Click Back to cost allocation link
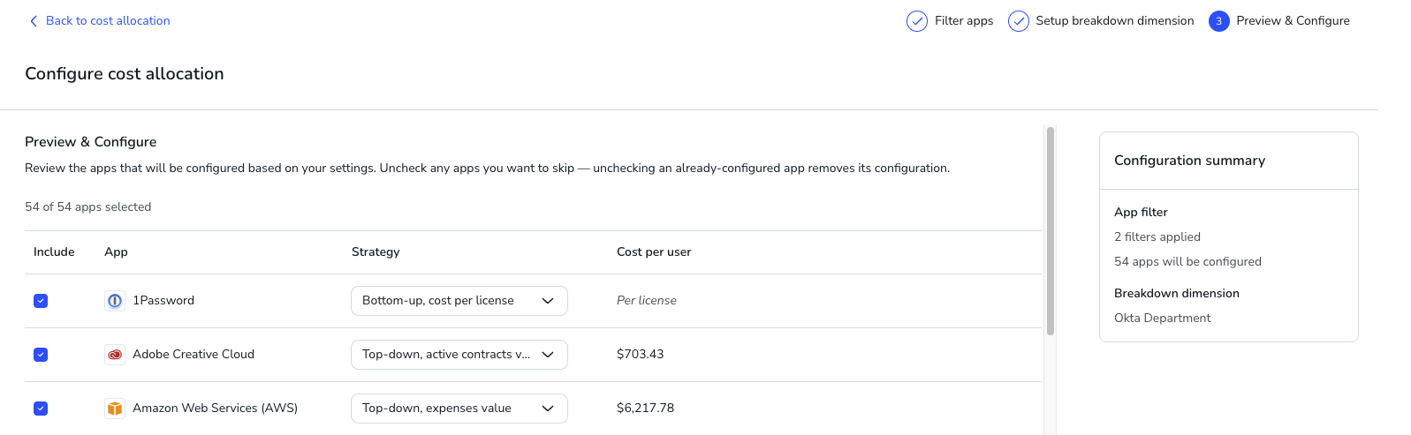 [108, 21]
